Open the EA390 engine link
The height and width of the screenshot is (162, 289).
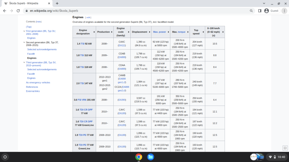point(122,100)
